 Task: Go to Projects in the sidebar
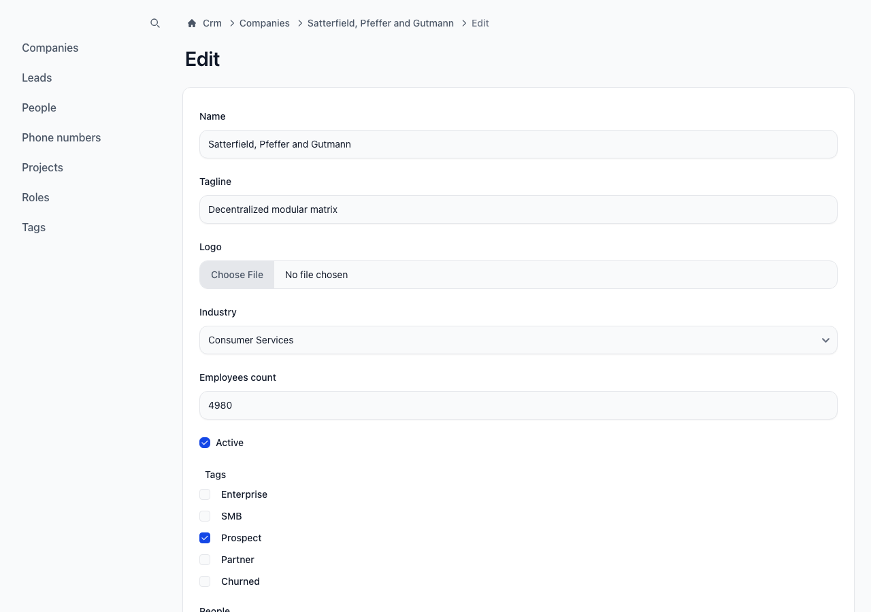pos(42,167)
